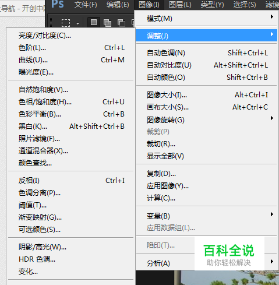Image resolution: width=279 pixels, height=285 pixels.
Task: Open 色彩平衡(B) adjustment
Action: [71, 114]
